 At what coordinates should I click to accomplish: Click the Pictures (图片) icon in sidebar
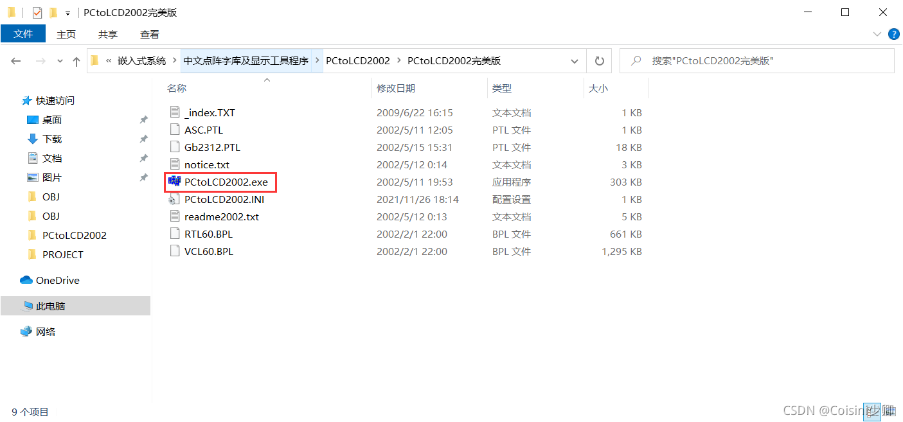tap(33, 177)
